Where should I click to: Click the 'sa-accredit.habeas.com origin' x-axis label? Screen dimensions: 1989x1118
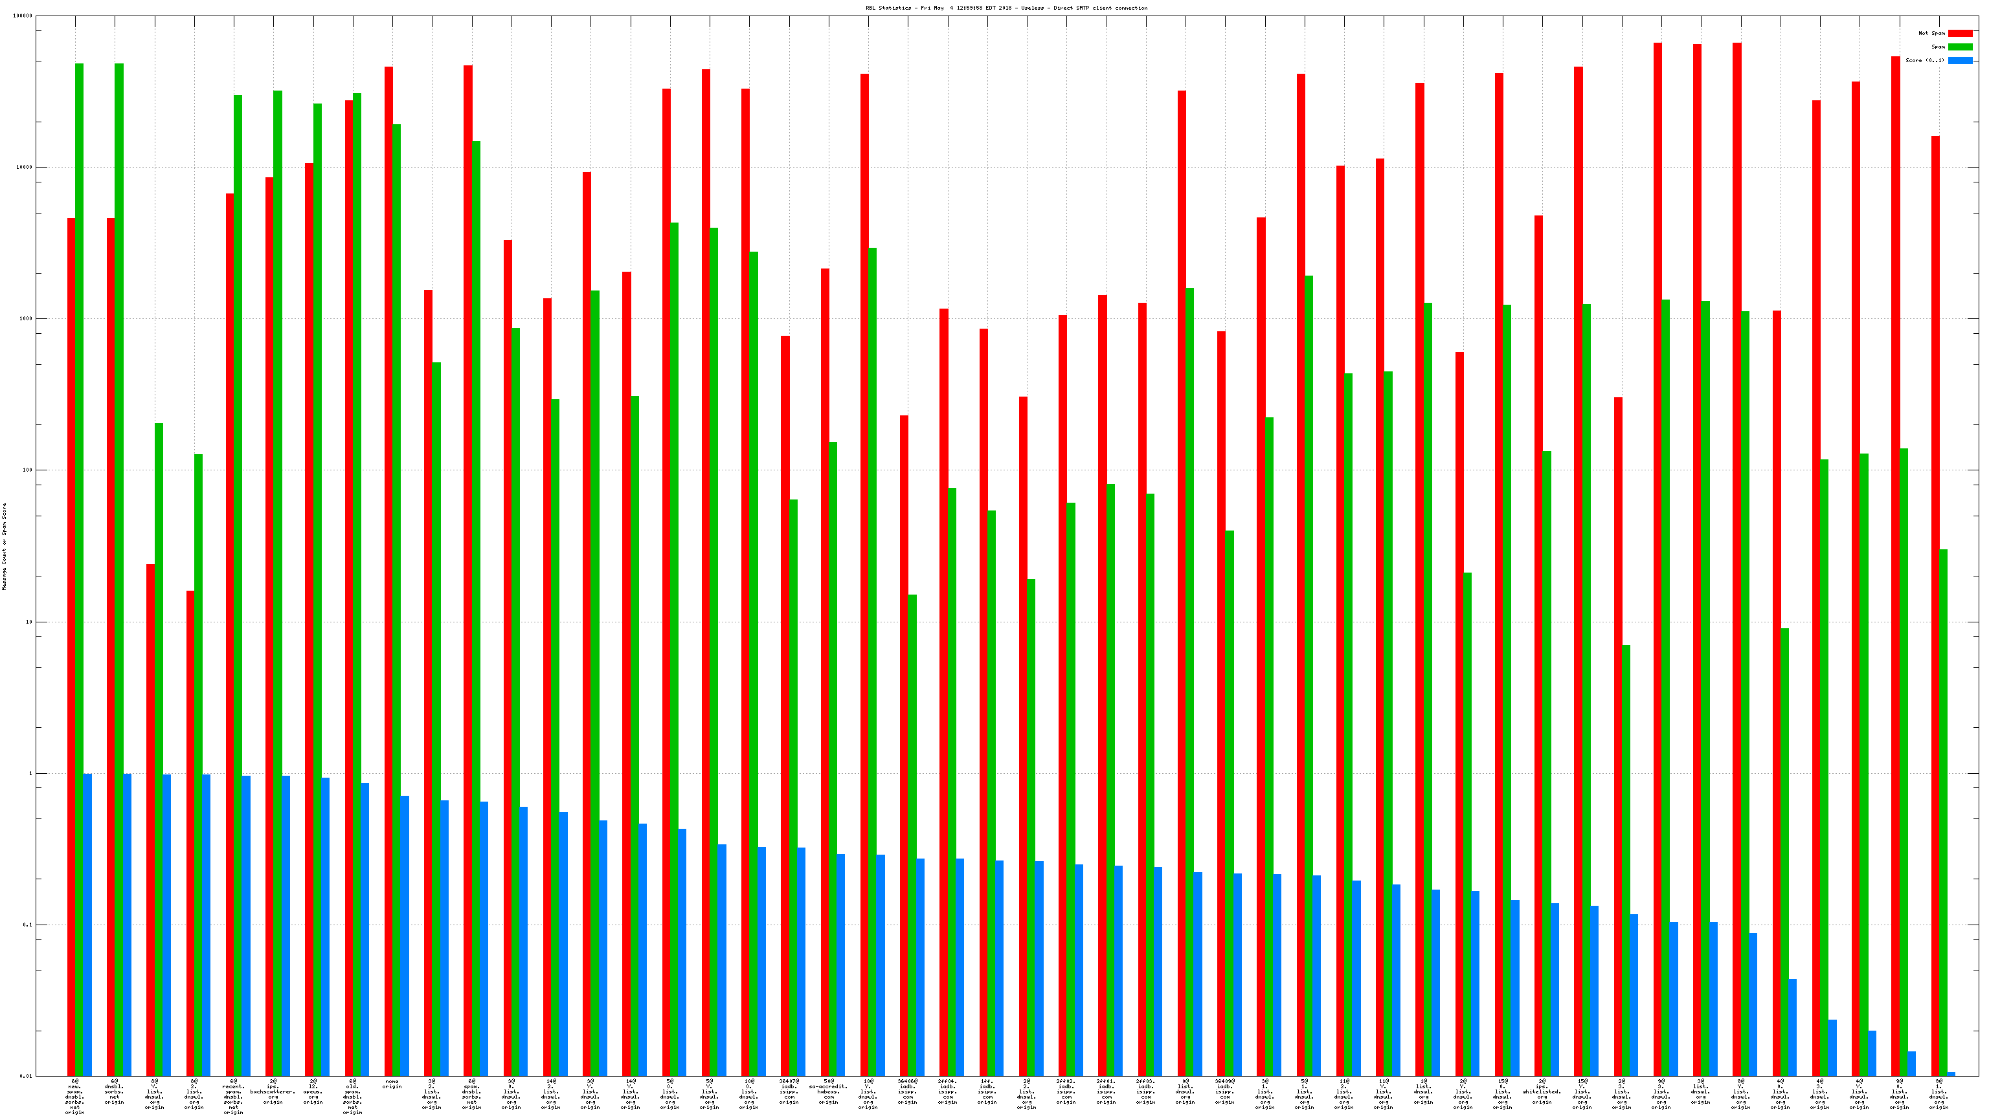pyautogui.click(x=827, y=1091)
